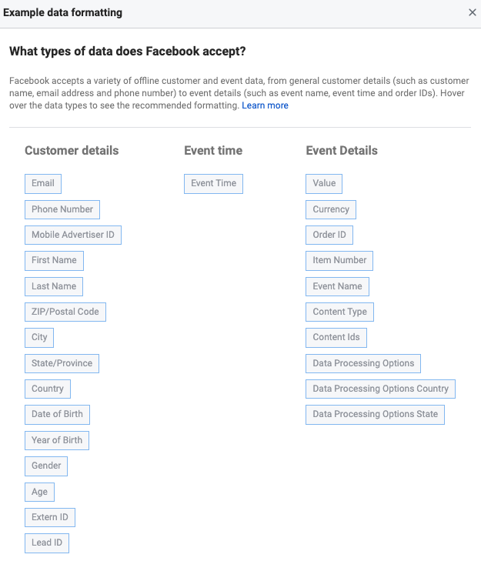
Task: Select the Content Type tag
Action: point(339,312)
